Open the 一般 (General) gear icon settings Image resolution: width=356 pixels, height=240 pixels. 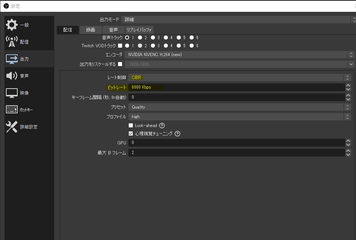pyautogui.click(x=12, y=25)
